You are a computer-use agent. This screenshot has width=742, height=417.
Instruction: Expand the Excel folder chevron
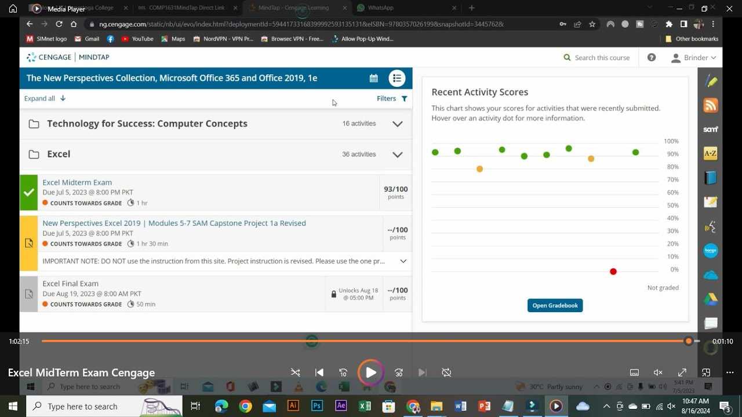397,154
